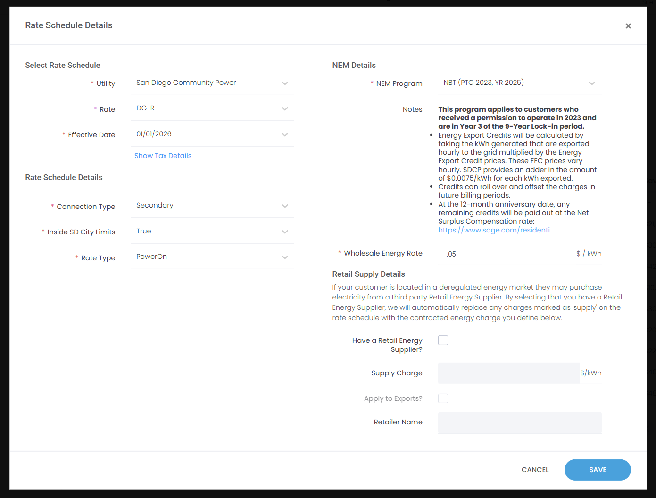The height and width of the screenshot is (498, 656).
Task: Expand the Connection Type chevron
Action: click(285, 206)
